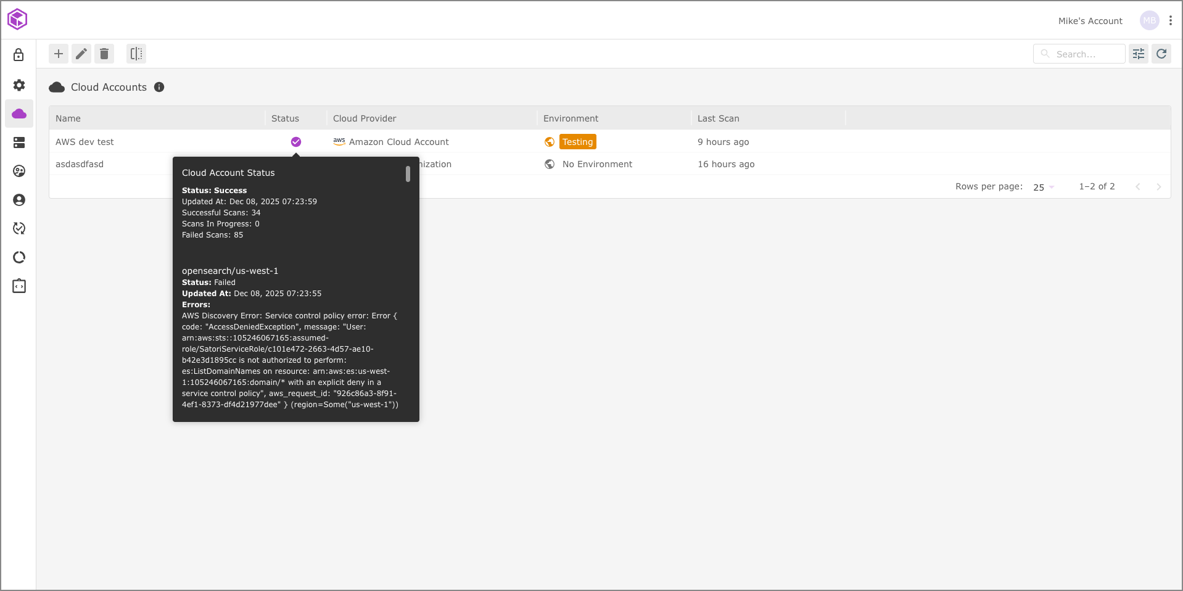
Task: Click the tooltip scrollbar handle
Action: tap(408, 174)
